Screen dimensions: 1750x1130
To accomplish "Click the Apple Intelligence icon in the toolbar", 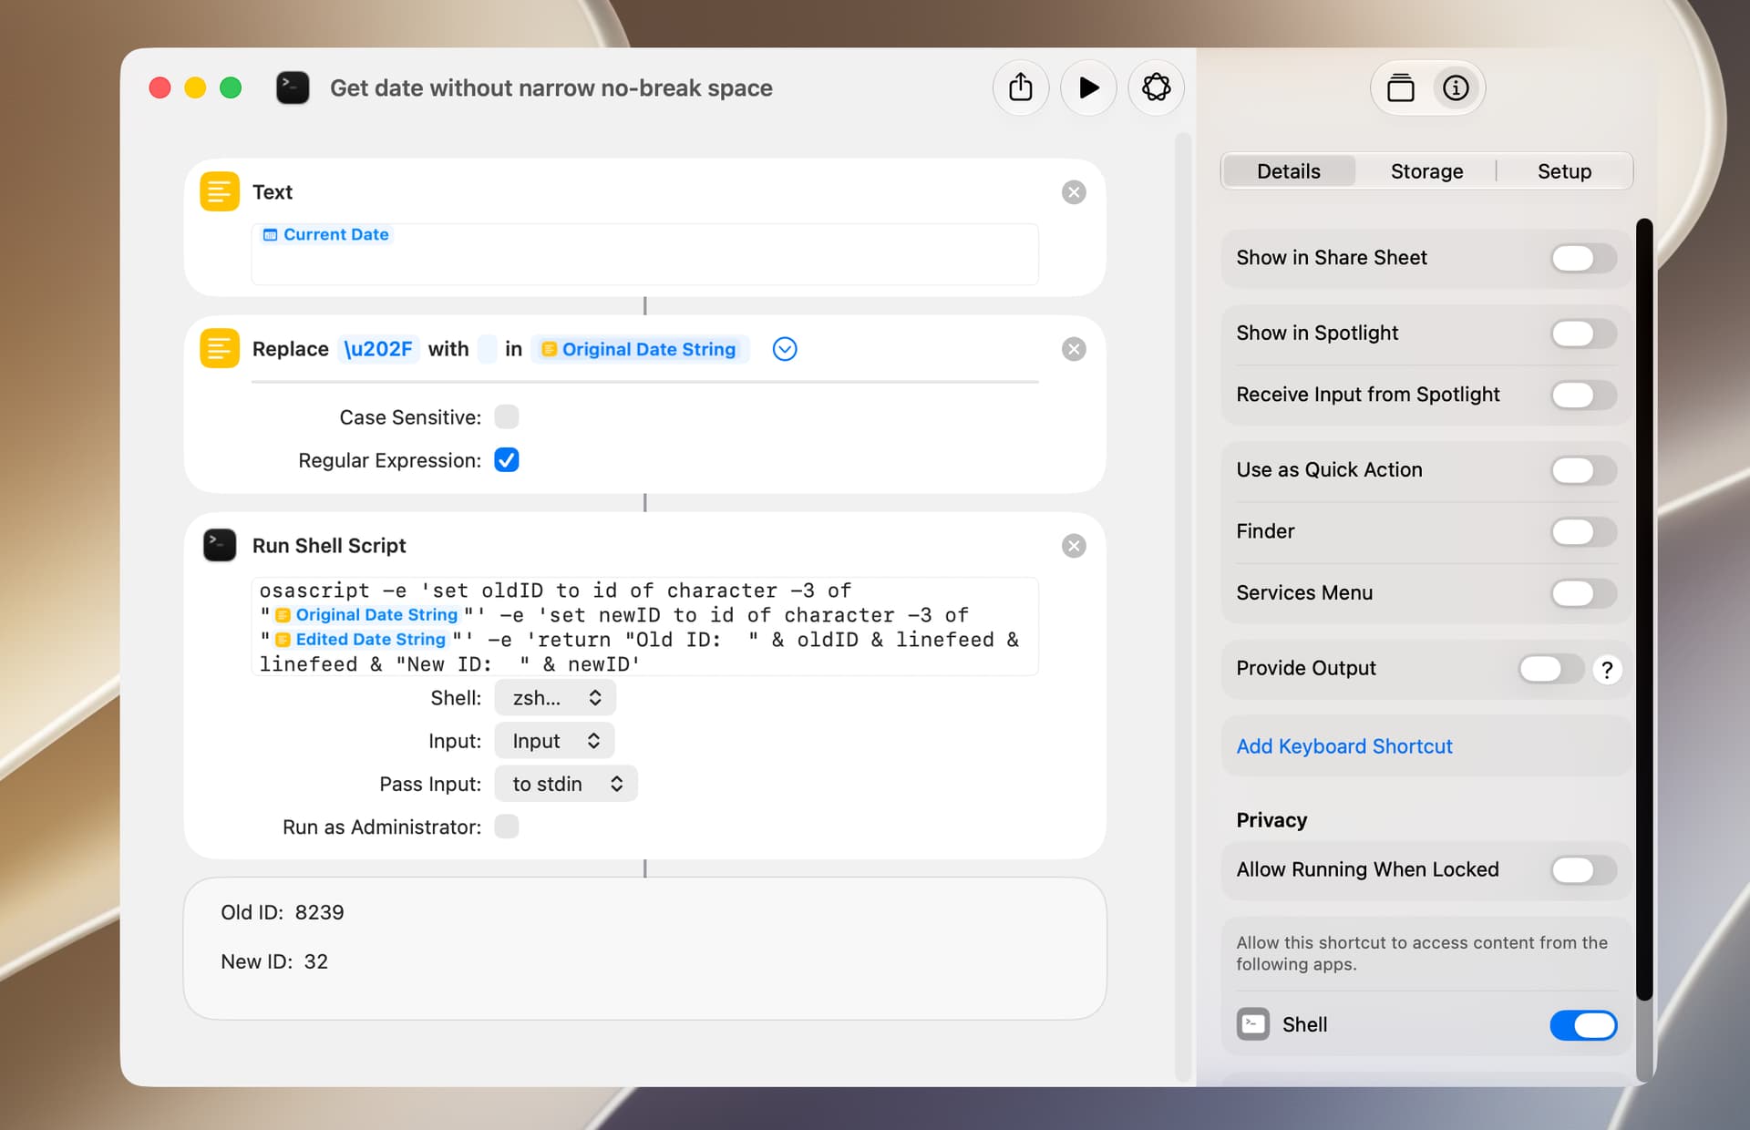I will coord(1156,87).
